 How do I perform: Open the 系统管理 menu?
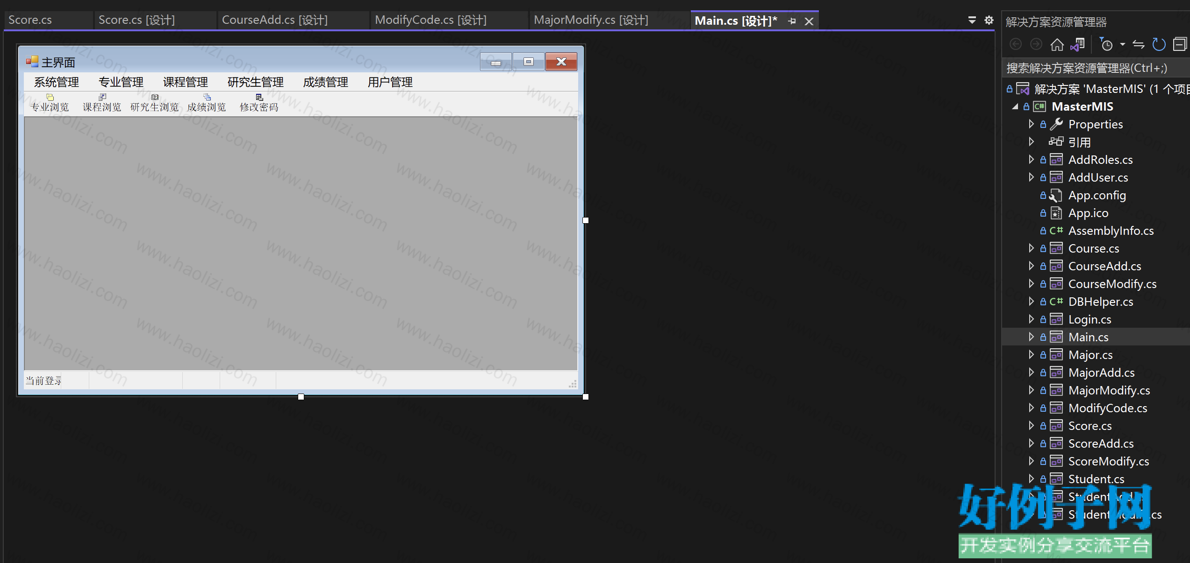click(57, 82)
